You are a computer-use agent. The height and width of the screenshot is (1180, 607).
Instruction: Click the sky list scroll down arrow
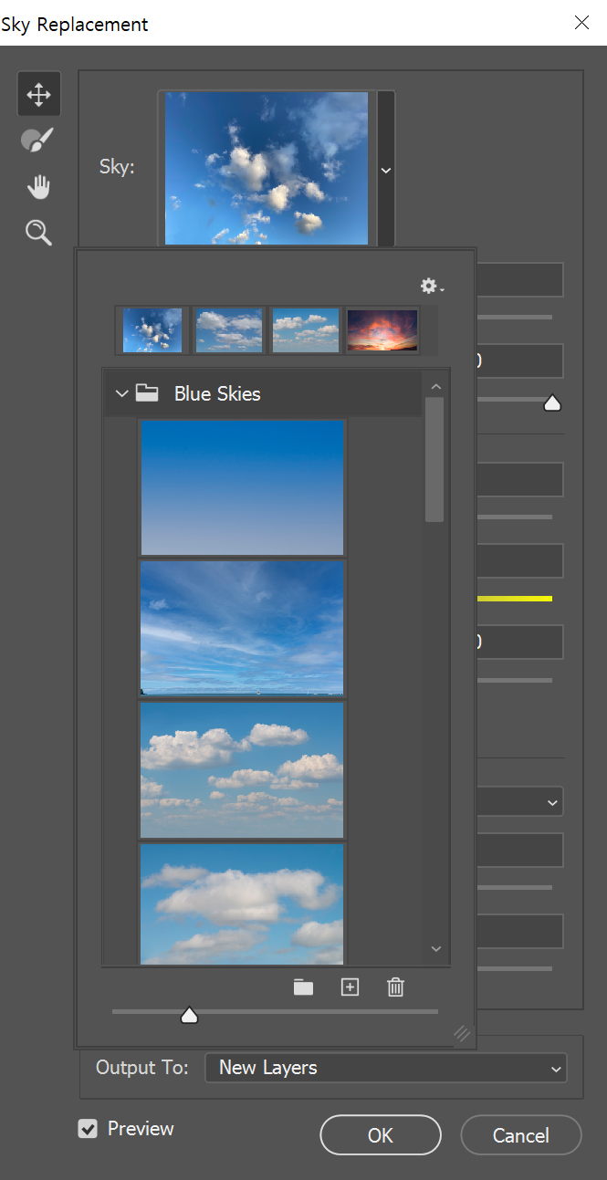tap(435, 949)
